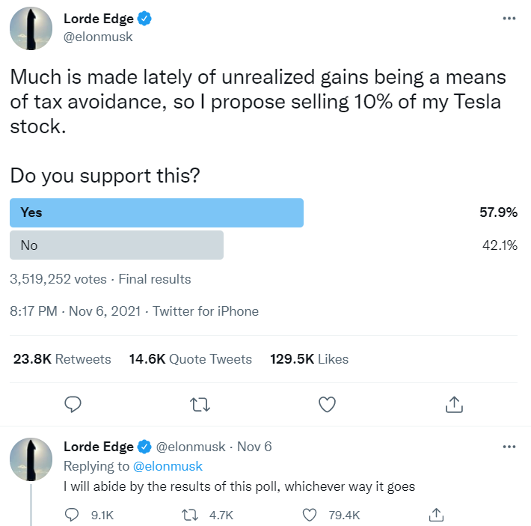The width and height of the screenshot is (531, 526).
Task: Click reply icon showing 9.1K on reply tweet
Action: (73, 515)
